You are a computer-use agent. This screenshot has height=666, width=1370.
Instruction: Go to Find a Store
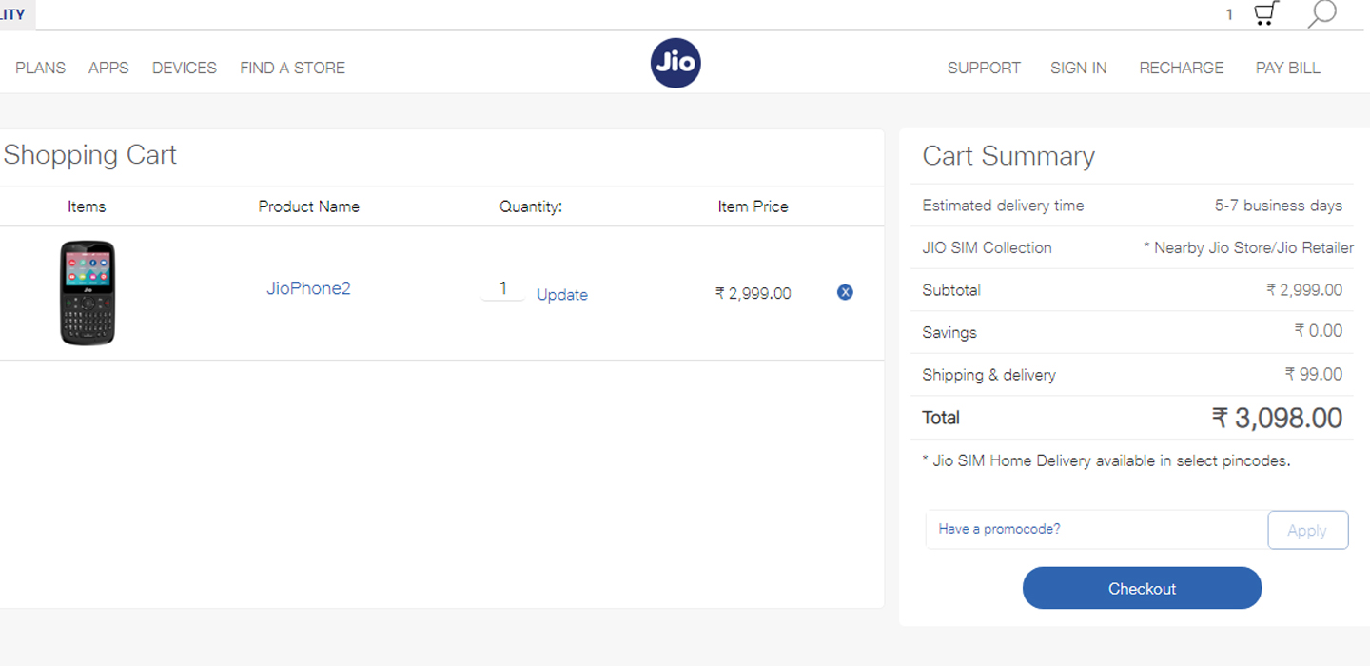pyautogui.click(x=292, y=68)
